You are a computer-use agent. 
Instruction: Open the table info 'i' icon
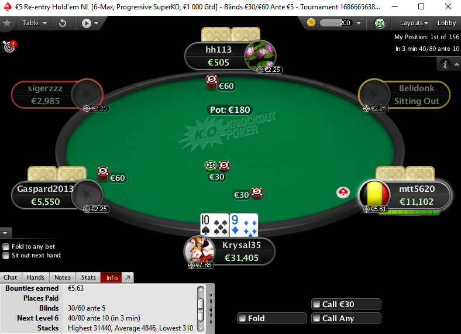pos(445,64)
